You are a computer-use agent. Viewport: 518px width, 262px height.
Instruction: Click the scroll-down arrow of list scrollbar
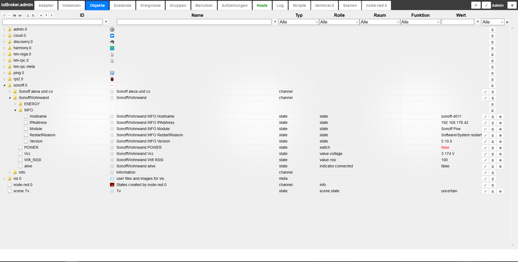point(512,245)
